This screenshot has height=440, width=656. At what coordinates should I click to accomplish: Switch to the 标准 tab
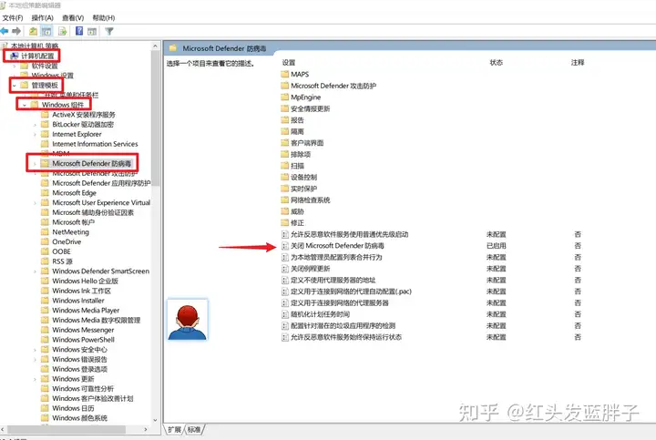pyautogui.click(x=194, y=429)
